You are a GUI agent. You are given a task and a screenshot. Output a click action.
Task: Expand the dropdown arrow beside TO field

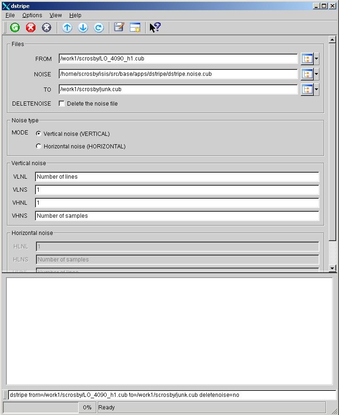tap(317, 89)
